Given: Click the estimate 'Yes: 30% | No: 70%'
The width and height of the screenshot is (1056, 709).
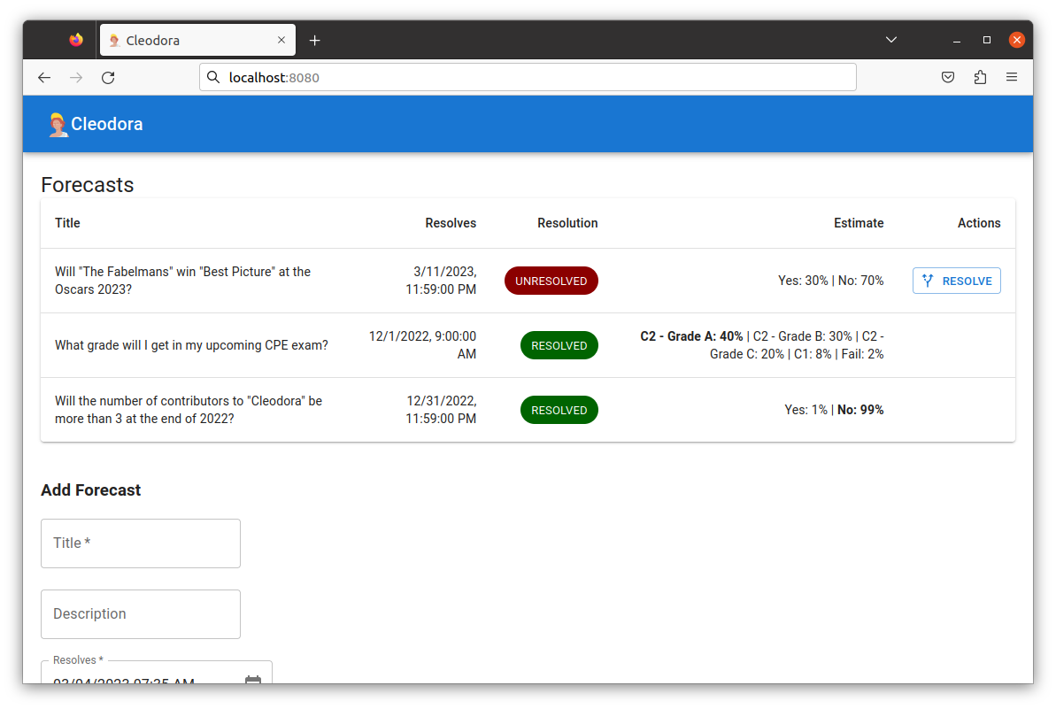Looking at the screenshot, I should click(830, 281).
